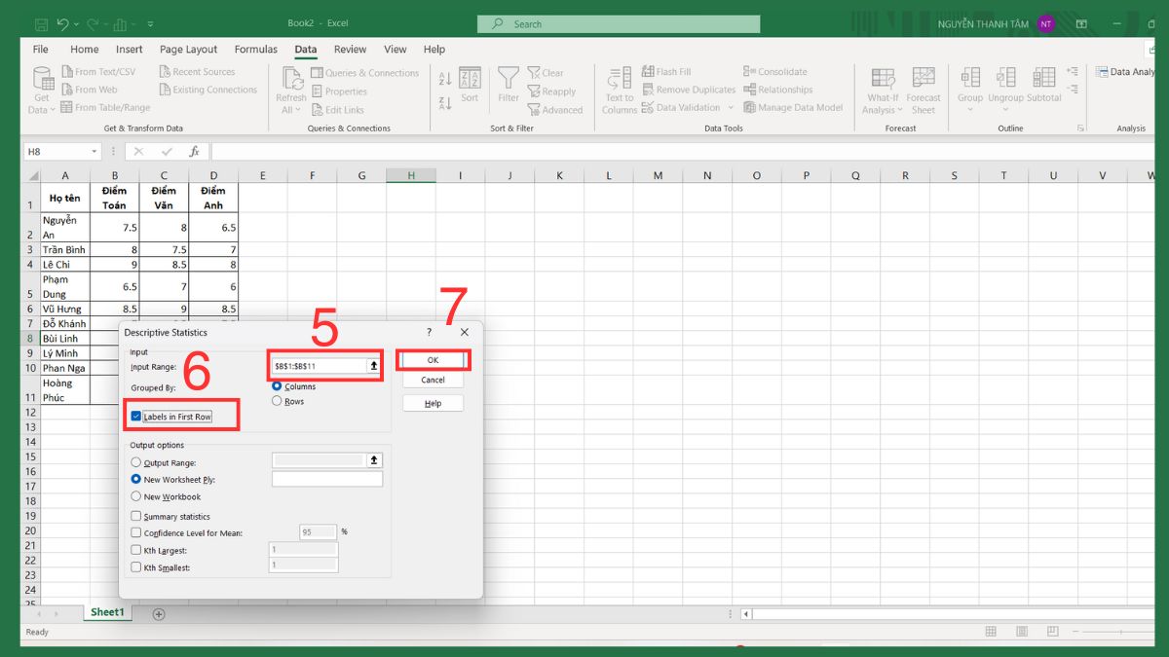Click Remove Duplicates

pyautogui.click(x=689, y=90)
